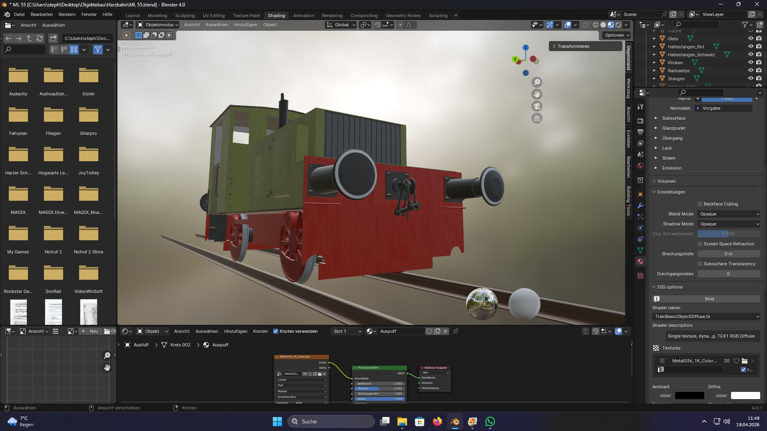767x431 pixels.
Task: Uncheck Knoten verwenden checkbox
Action: [276, 331]
